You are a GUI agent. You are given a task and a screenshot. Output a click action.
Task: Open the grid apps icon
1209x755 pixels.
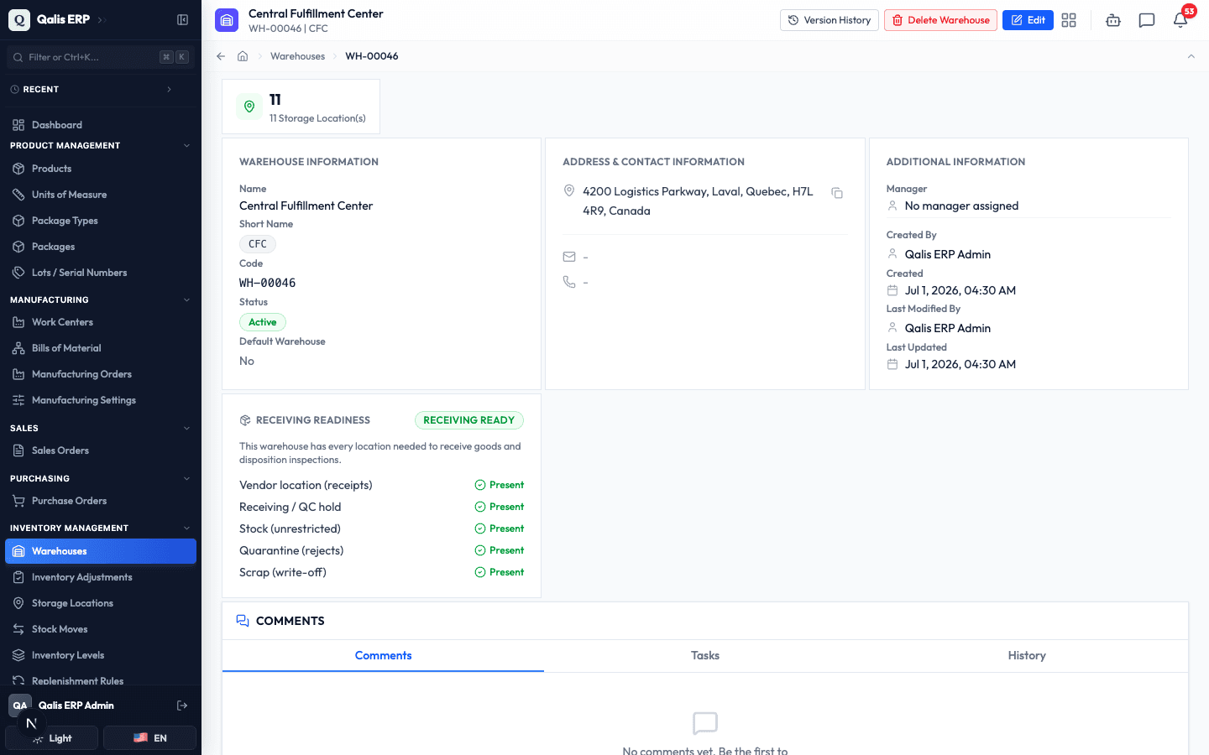coord(1069,20)
